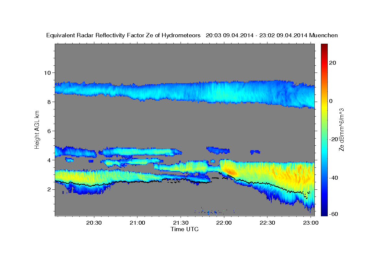Click the '21:30' time tick label
The image size is (389, 259).
(181, 223)
